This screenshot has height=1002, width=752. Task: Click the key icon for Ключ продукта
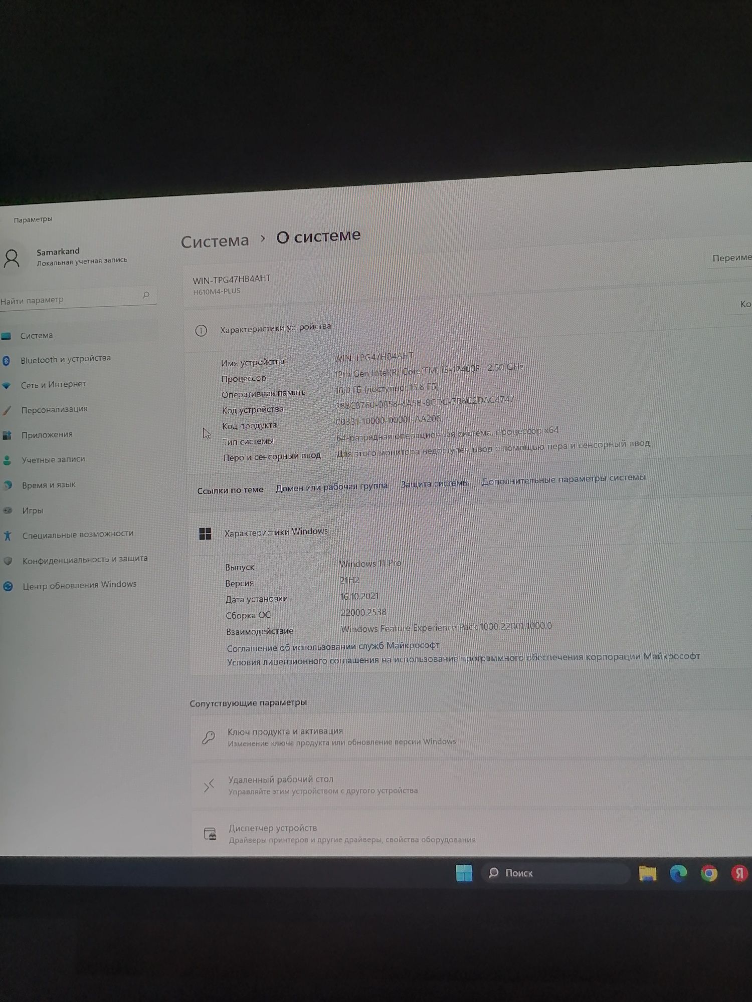point(209,737)
